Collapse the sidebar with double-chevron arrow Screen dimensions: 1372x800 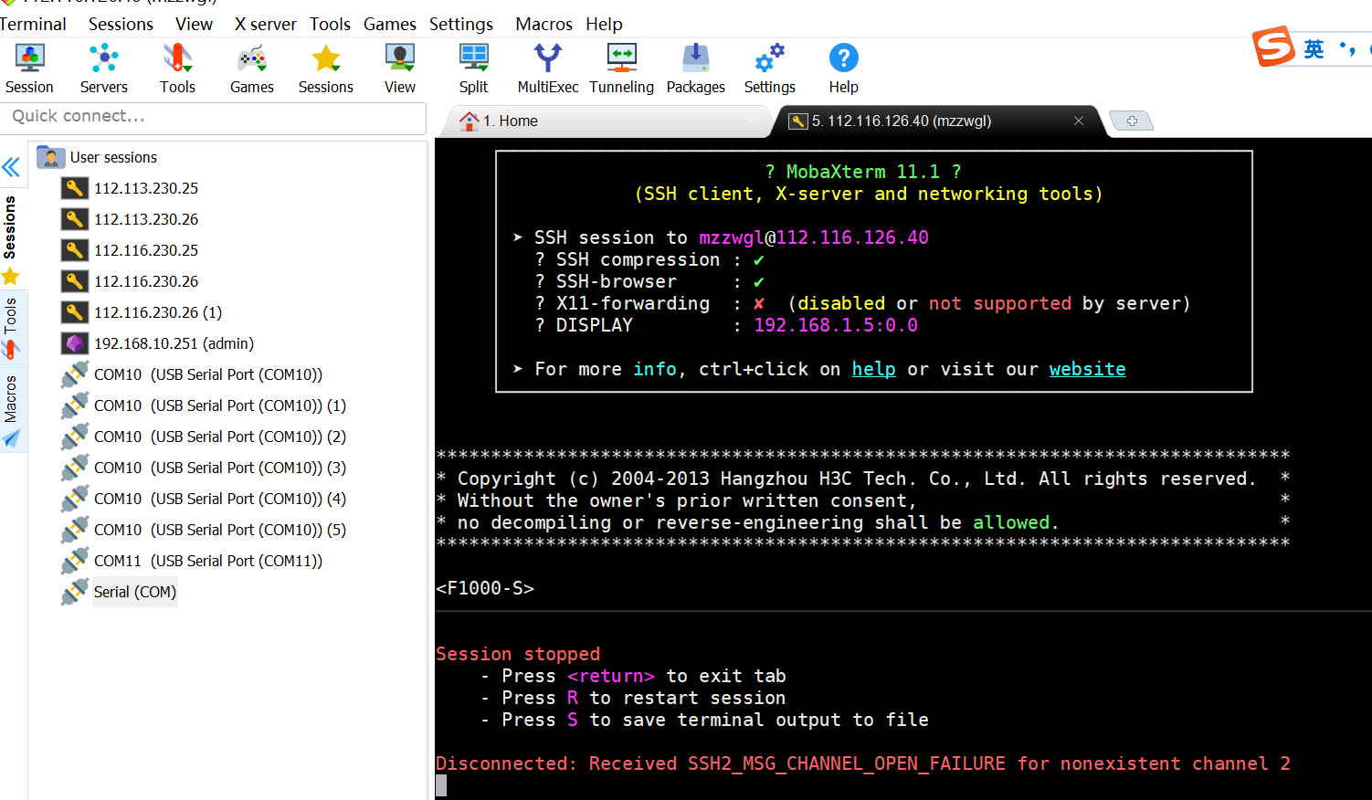(x=11, y=167)
